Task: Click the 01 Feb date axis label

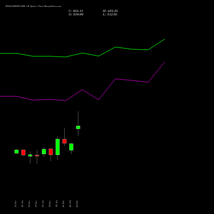Action: click(x=63, y=204)
